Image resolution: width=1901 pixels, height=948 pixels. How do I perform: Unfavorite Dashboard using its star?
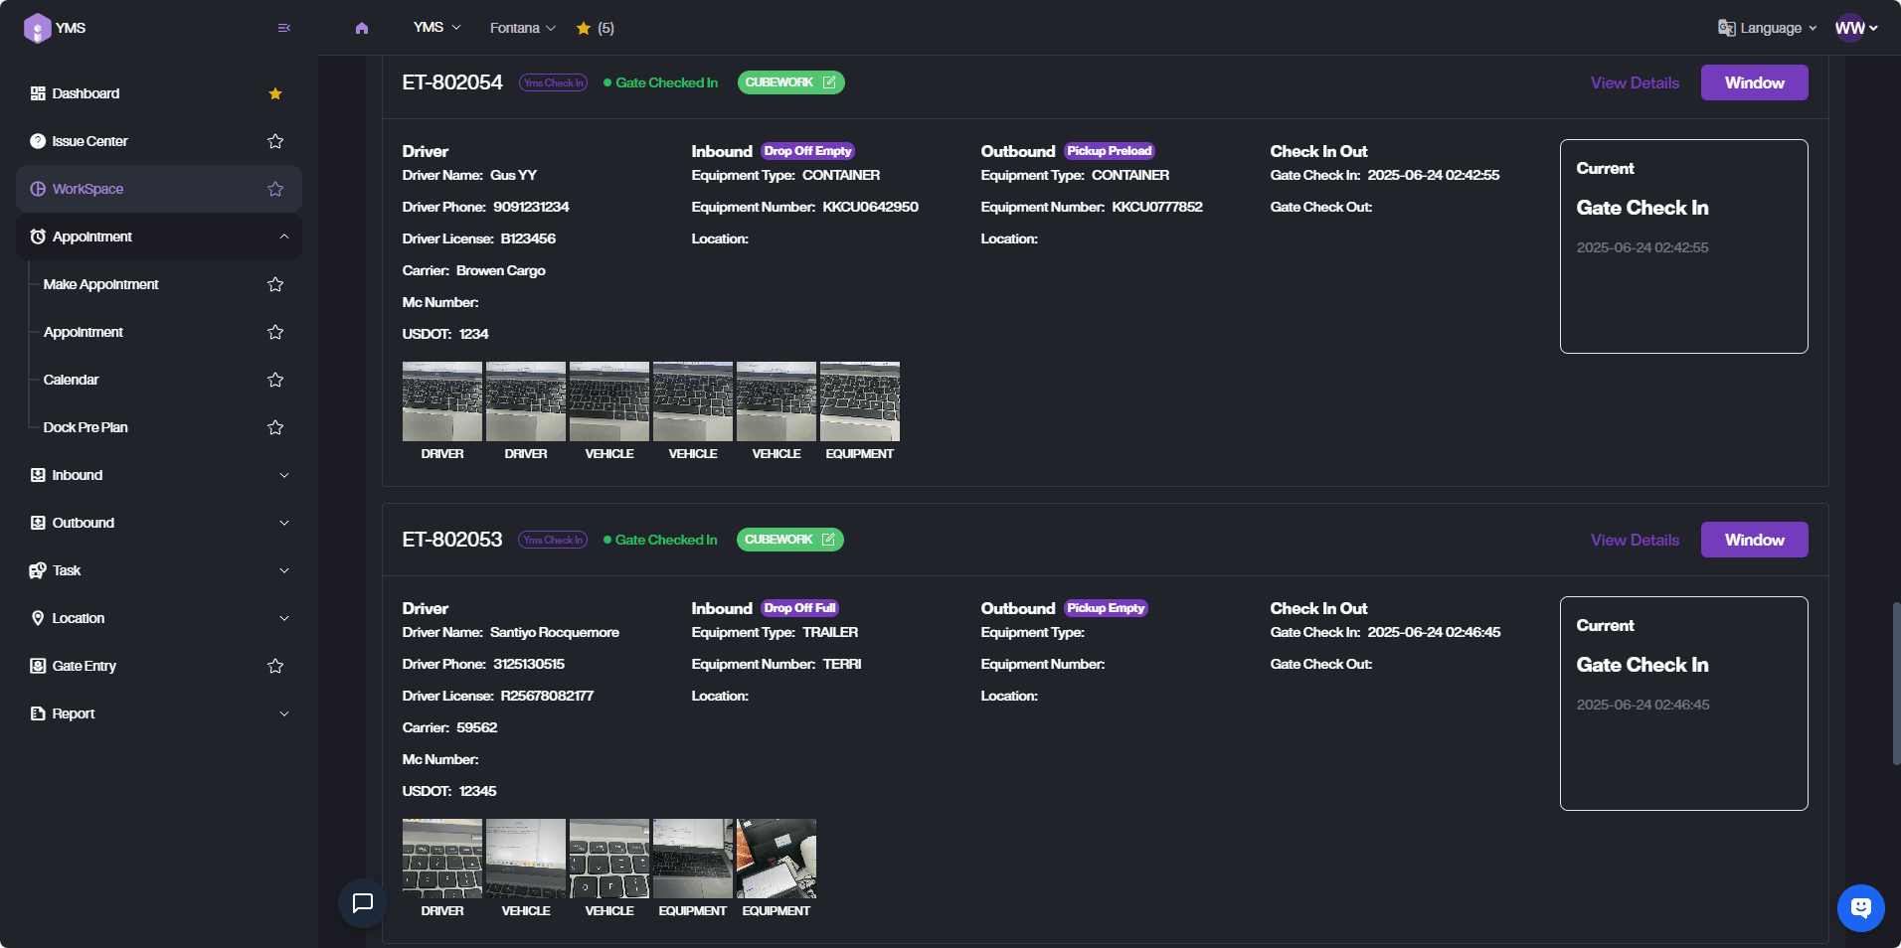click(275, 93)
